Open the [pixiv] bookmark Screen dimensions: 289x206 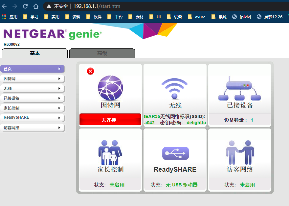coord(241,17)
